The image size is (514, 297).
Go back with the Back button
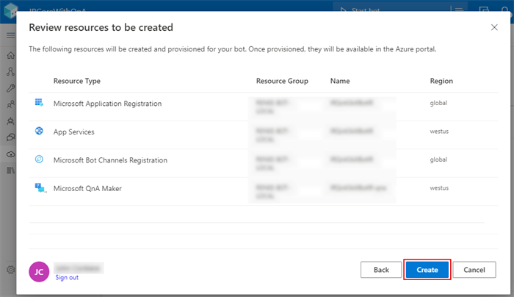pos(381,270)
